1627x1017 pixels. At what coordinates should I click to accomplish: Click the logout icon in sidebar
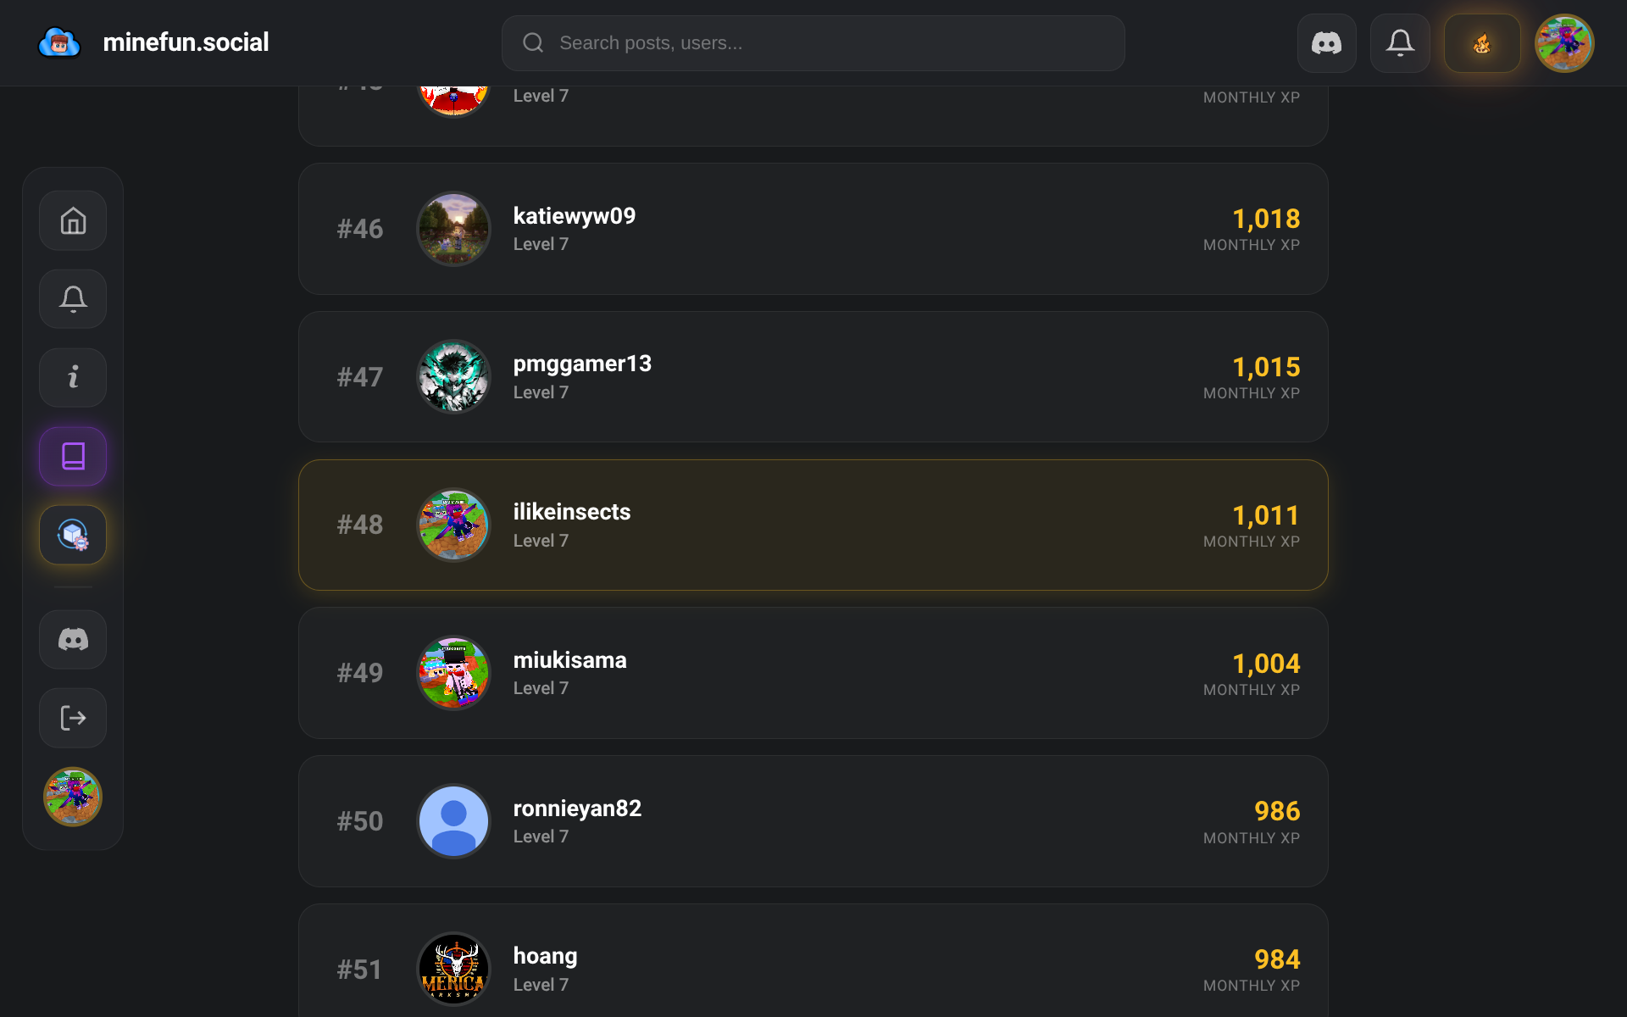click(x=73, y=718)
